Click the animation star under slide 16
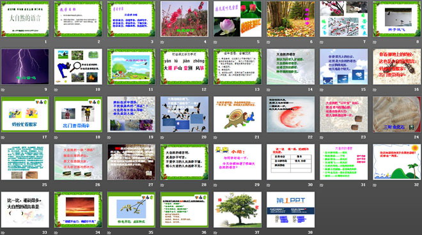This screenshot has height=235, width=422. (375, 90)
